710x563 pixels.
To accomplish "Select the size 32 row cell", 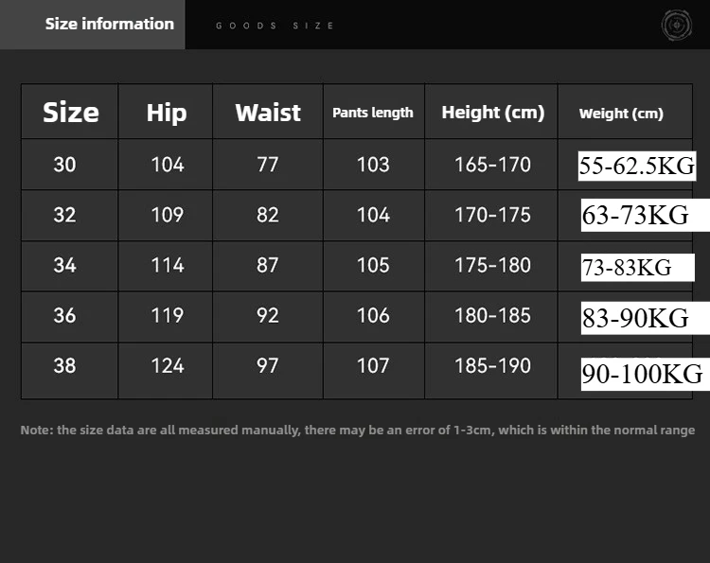I will click(x=64, y=215).
